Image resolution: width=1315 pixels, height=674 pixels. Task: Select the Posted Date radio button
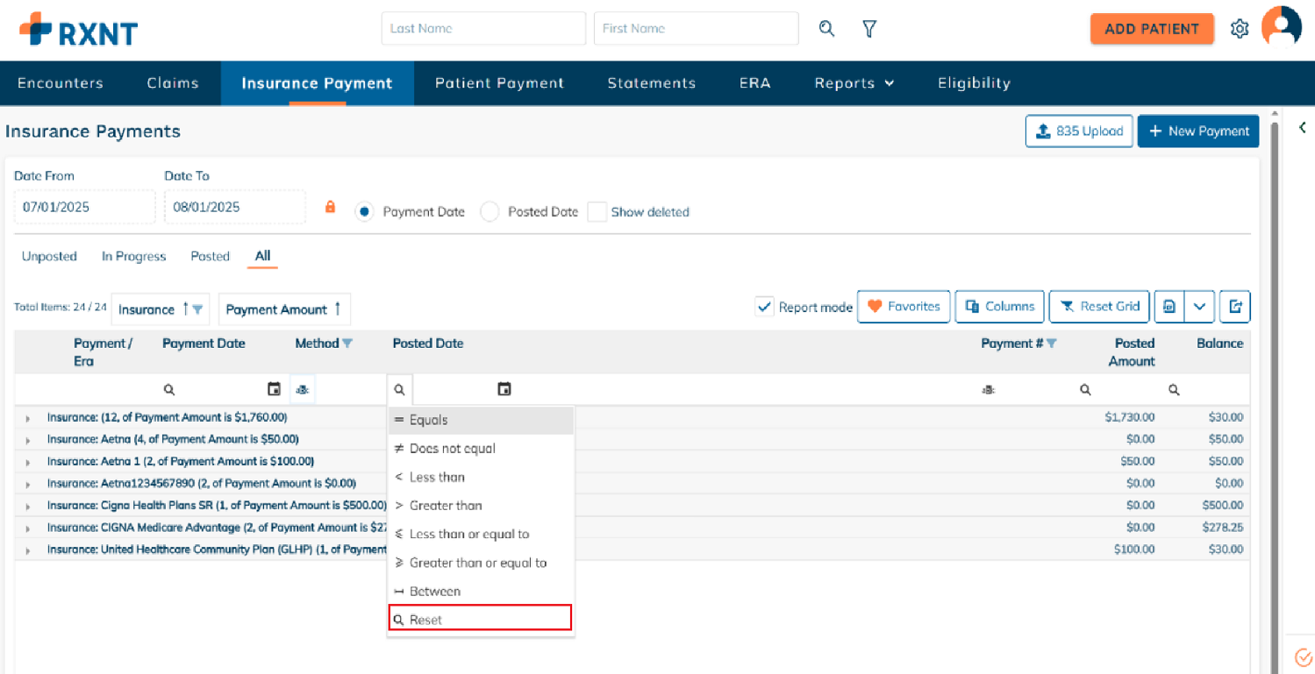[490, 212]
